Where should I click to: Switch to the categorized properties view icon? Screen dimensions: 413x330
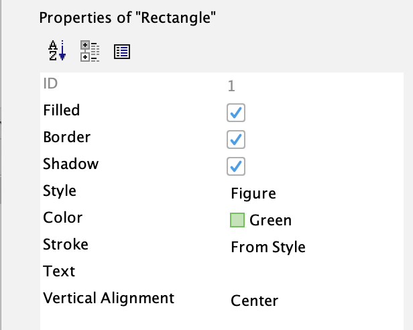pyautogui.click(x=90, y=51)
